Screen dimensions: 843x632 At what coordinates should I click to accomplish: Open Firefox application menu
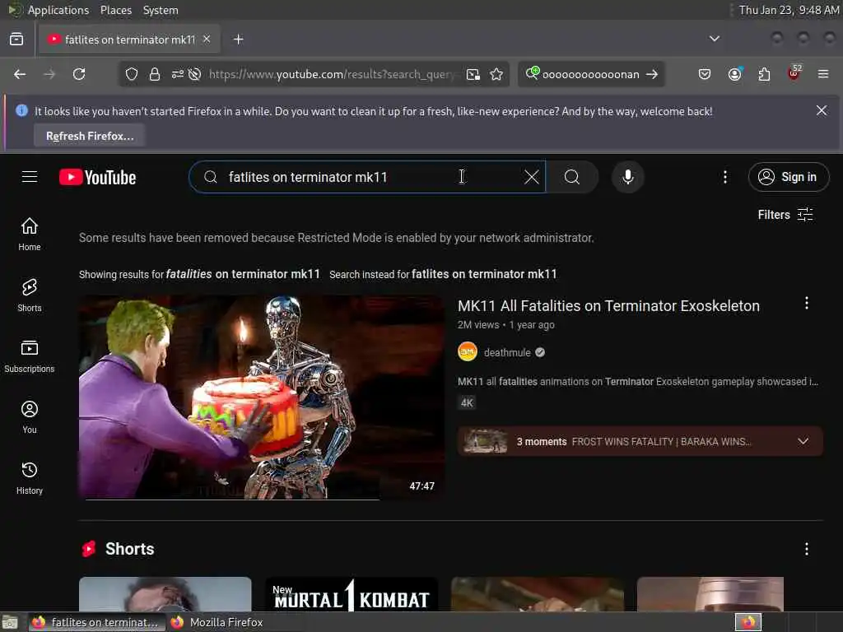coord(823,74)
